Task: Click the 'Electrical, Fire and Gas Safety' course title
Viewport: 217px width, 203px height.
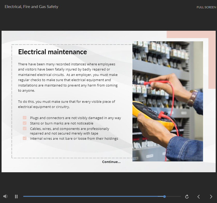Action: coord(31,7)
